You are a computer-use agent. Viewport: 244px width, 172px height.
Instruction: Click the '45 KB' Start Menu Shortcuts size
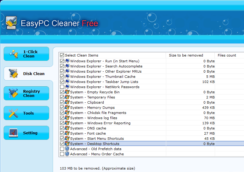(x=210, y=139)
